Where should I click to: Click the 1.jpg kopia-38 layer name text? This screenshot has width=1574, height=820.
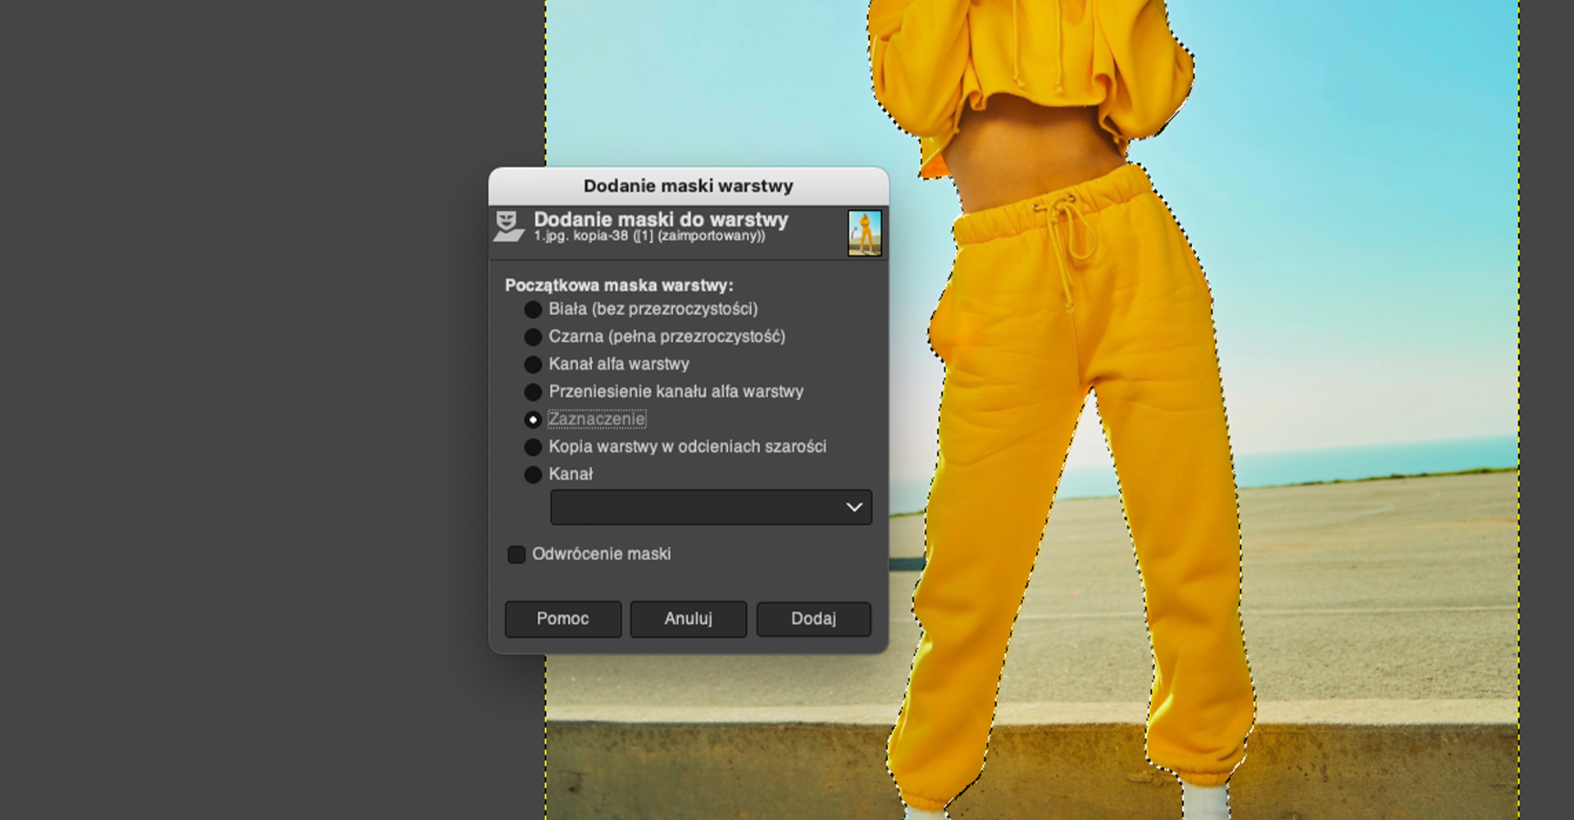649,236
